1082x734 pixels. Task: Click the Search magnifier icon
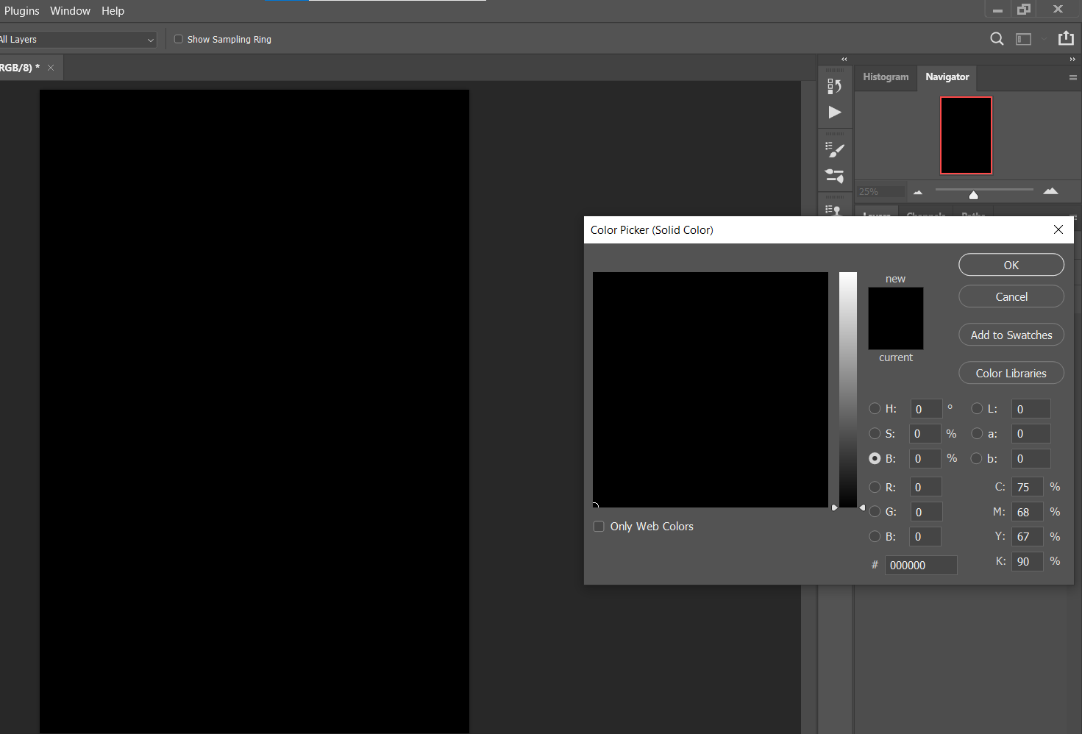point(997,39)
